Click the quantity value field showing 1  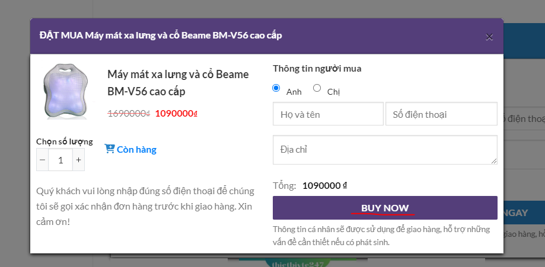(x=60, y=160)
